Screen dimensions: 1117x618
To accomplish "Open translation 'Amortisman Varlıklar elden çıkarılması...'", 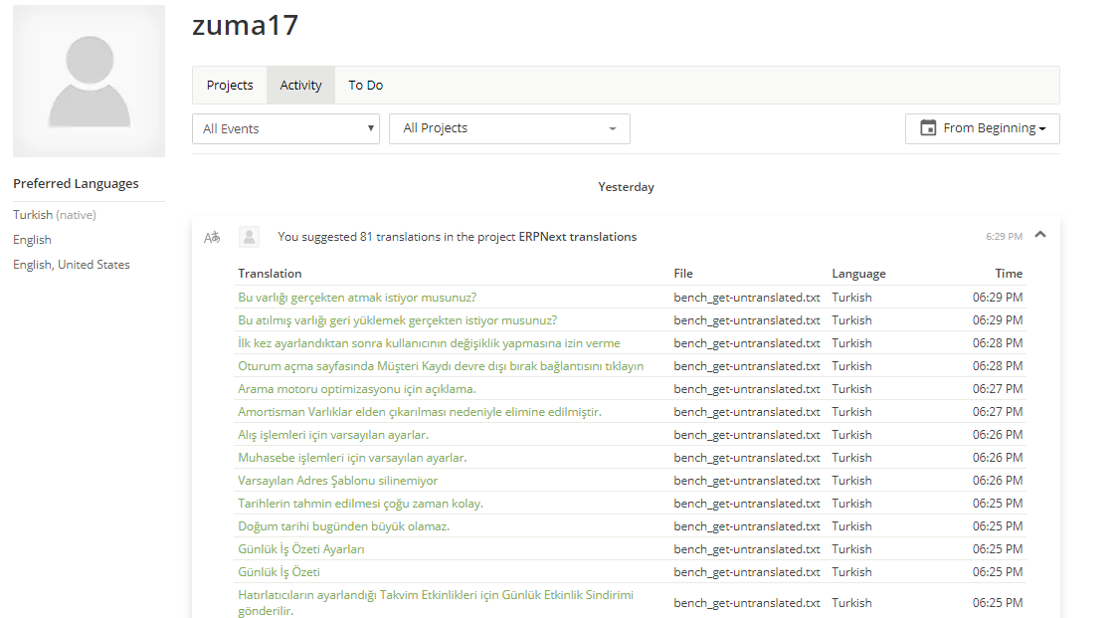I will 420,411.
